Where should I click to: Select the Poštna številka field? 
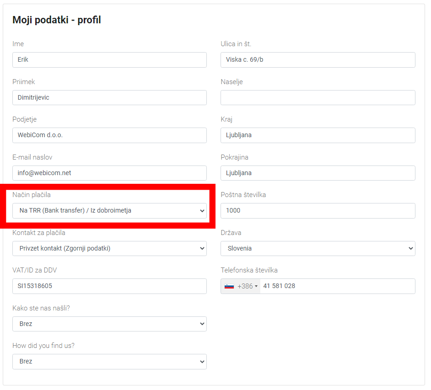pyautogui.click(x=318, y=211)
